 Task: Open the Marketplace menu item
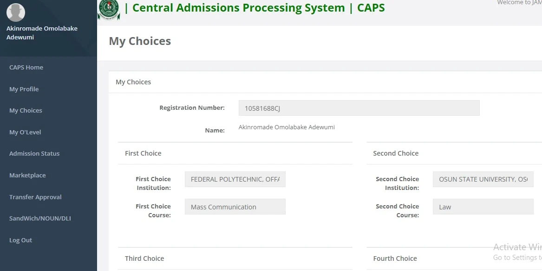(27, 176)
